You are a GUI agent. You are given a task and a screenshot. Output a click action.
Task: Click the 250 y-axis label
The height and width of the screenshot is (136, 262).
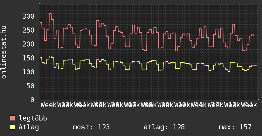28,30
